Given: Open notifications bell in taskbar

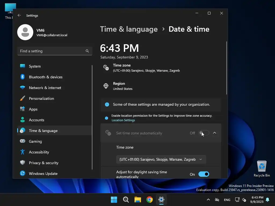Looking at the screenshot, I should pos(268,200).
